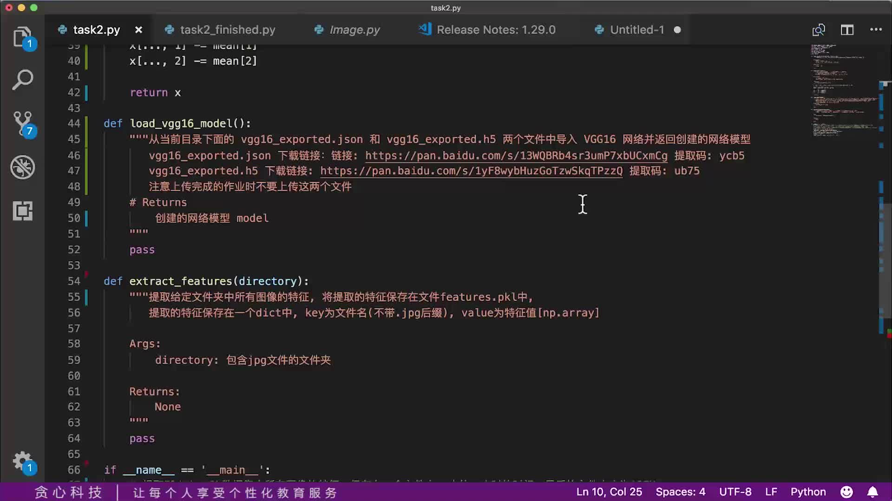Switch to the task2_finished.py tab
Viewport: 892px width, 501px height.
click(228, 30)
